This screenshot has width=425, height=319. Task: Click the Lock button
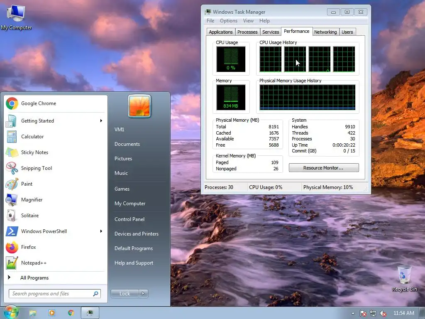[125, 294]
